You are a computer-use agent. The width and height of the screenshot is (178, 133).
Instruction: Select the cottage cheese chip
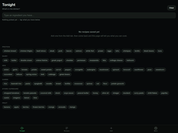[116, 60]
